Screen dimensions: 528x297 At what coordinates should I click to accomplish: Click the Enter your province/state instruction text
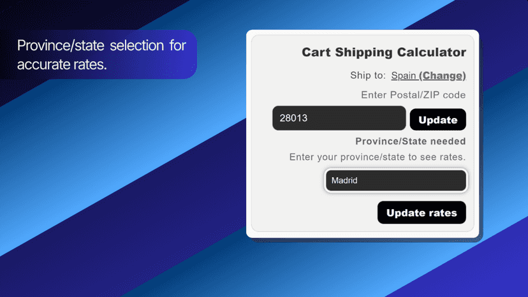(378, 157)
